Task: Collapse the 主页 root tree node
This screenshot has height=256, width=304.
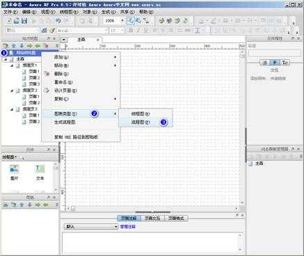Action: [6, 60]
